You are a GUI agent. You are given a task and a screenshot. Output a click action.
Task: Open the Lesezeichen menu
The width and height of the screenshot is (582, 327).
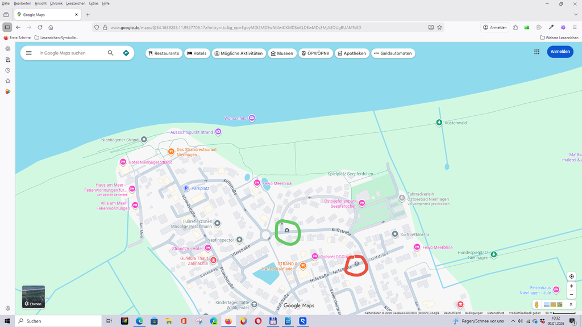click(76, 3)
